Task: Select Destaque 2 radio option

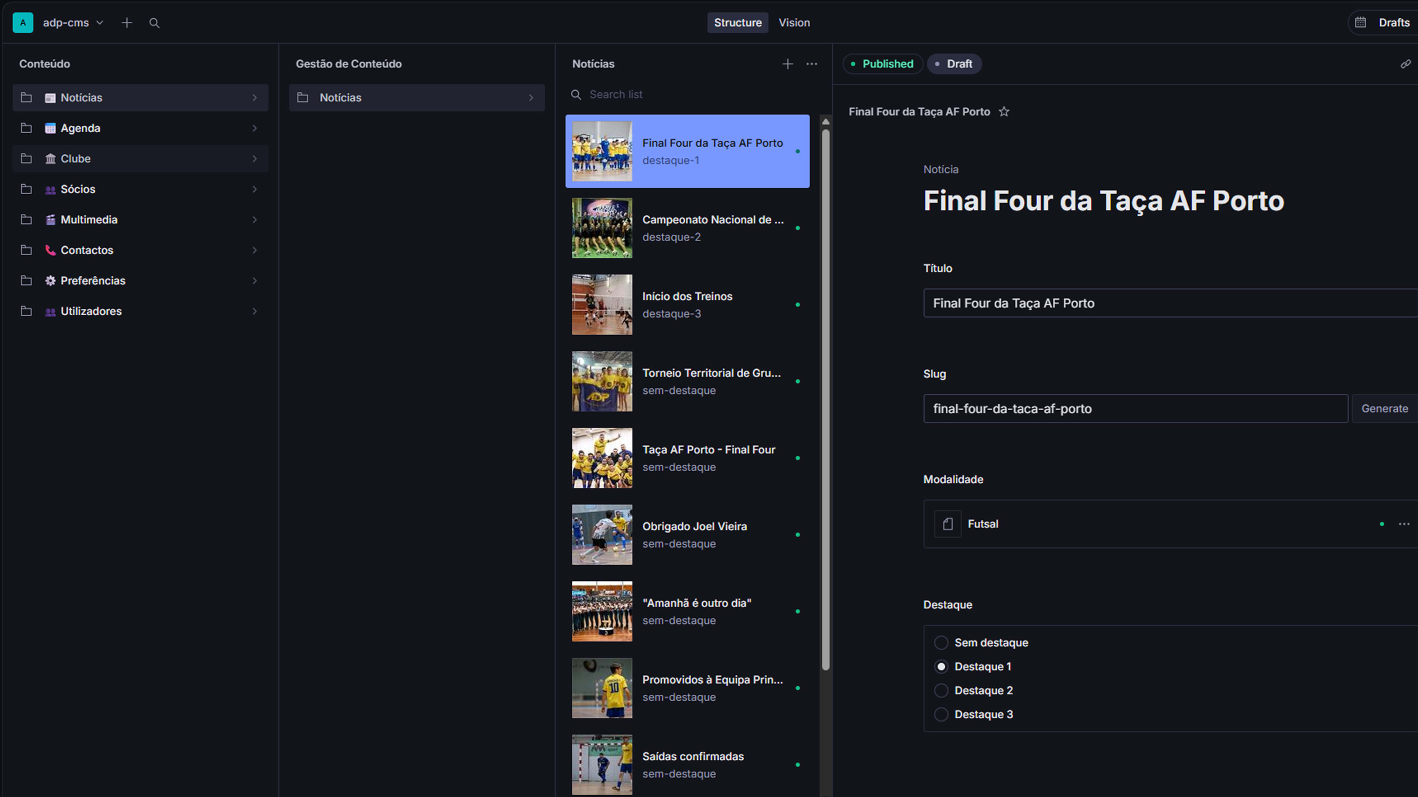Action: pos(941,690)
